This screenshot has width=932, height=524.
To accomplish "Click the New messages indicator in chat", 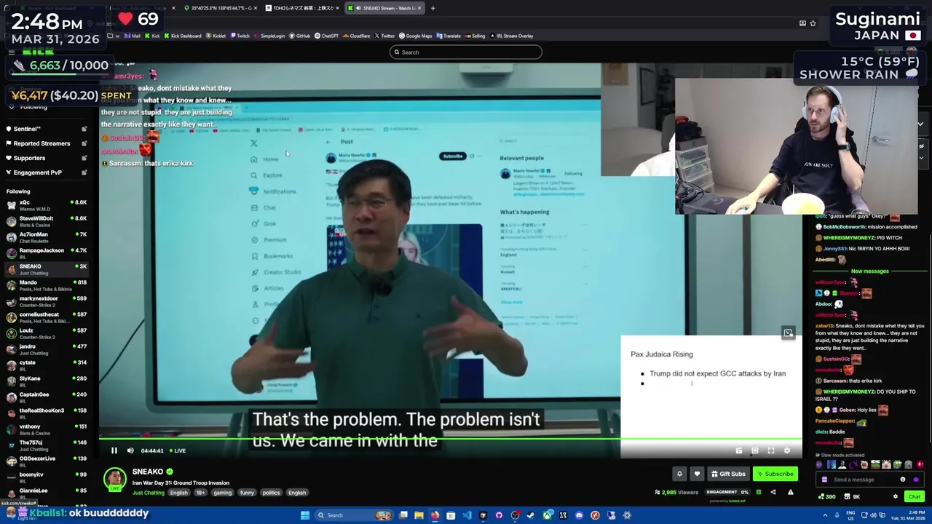I will 869,271.
